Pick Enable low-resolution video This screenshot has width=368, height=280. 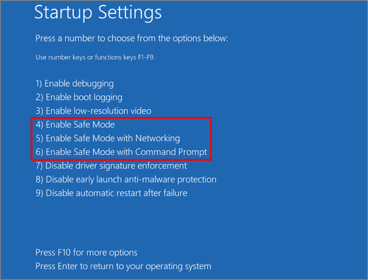[93, 111]
